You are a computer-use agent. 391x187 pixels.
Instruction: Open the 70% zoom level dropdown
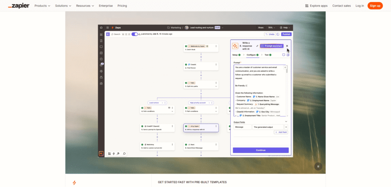[271, 28]
